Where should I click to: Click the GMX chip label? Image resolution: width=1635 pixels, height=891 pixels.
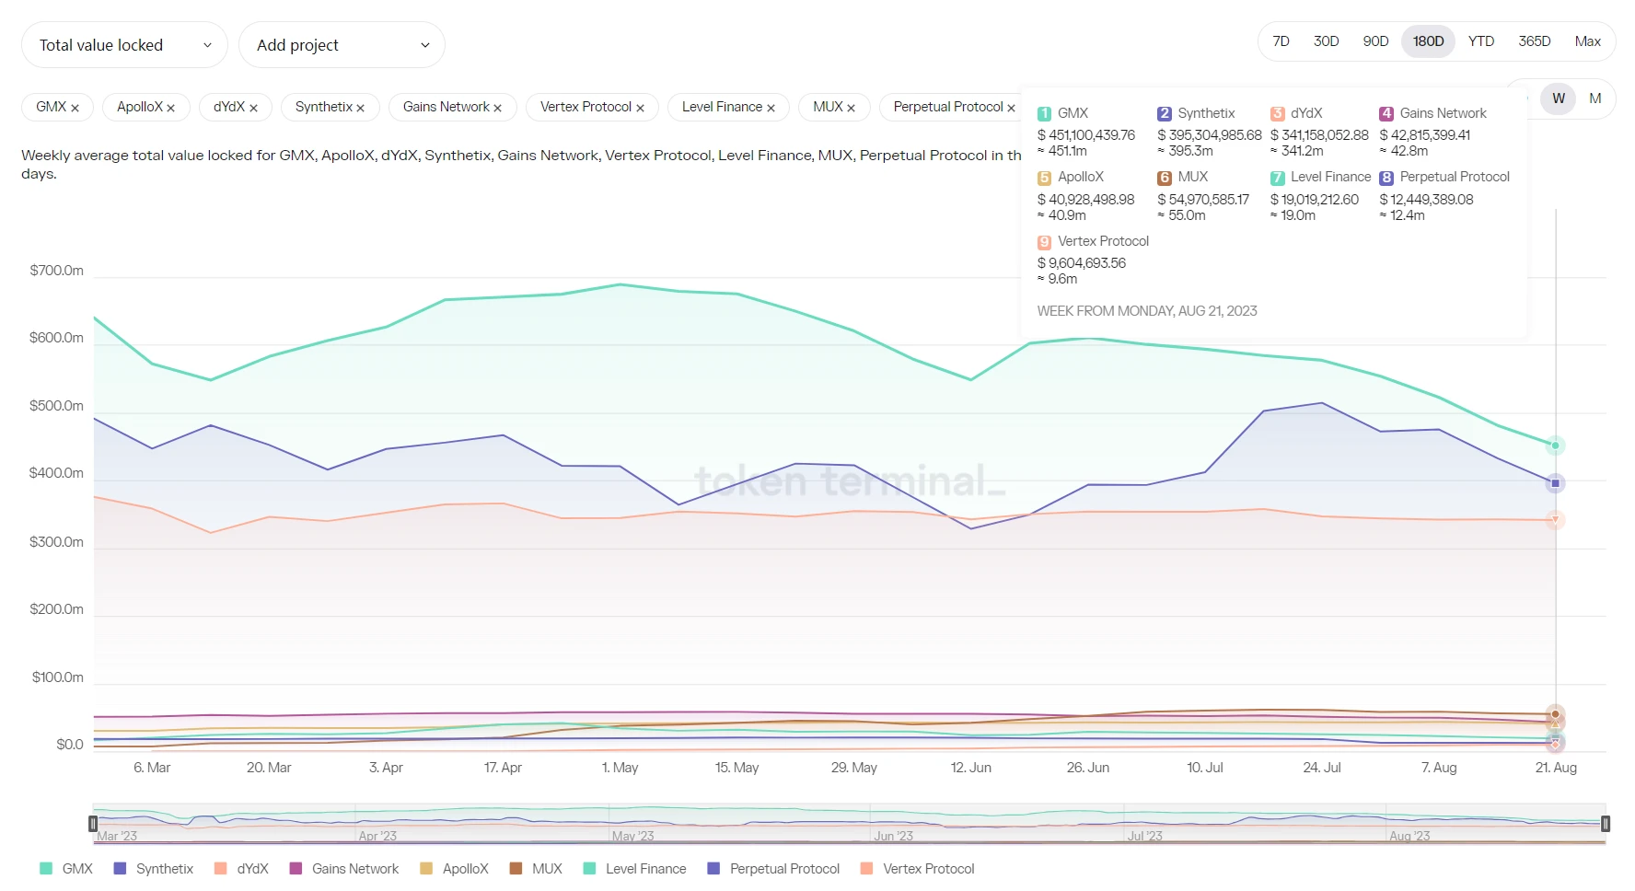[51, 107]
